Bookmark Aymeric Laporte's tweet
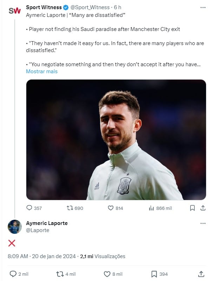 [154, 274]
